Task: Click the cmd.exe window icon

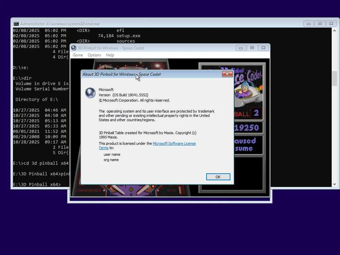Action: click(x=16, y=24)
